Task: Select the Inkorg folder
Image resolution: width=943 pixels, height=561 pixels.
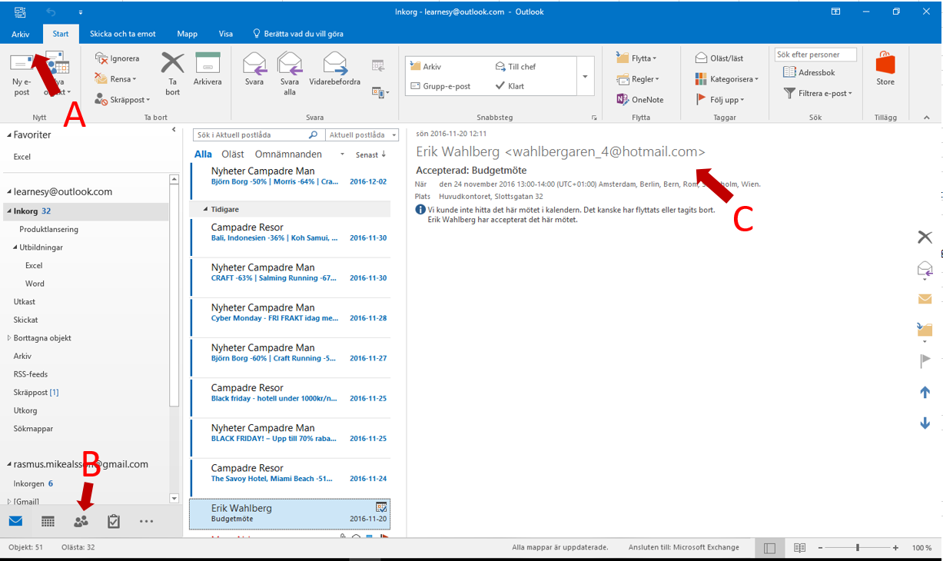Action: click(x=86, y=211)
